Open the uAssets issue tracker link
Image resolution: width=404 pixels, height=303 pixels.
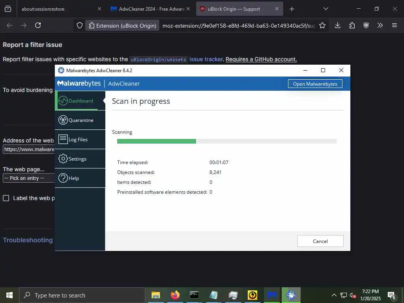coord(206,59)
